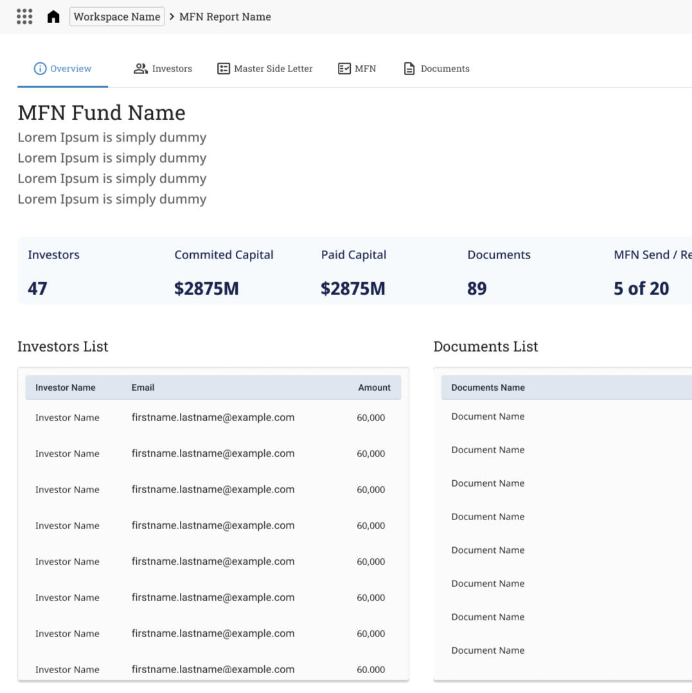Click the Investors tab people icon
Image resolution: width=692 pixels, height=693 pixels.
coord(140,69)
